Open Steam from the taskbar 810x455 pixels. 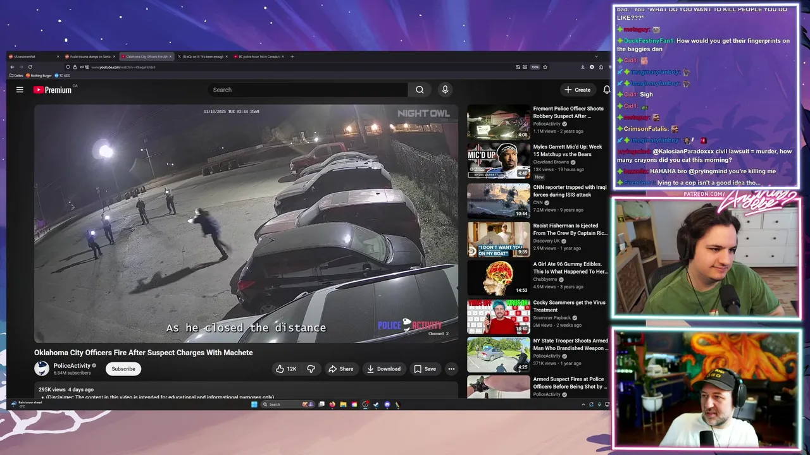pos(376,404)
